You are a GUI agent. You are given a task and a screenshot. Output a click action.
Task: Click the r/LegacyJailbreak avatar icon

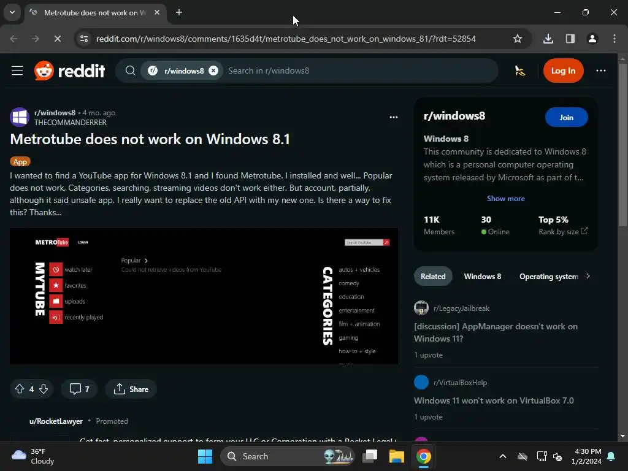421,308
